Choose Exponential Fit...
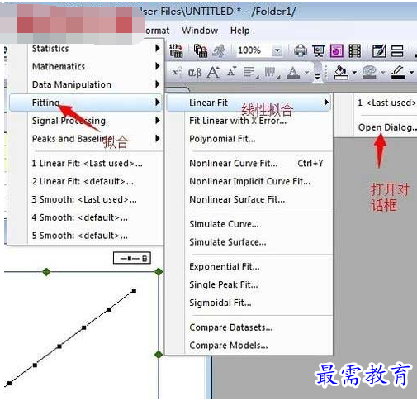 point(249,267)
